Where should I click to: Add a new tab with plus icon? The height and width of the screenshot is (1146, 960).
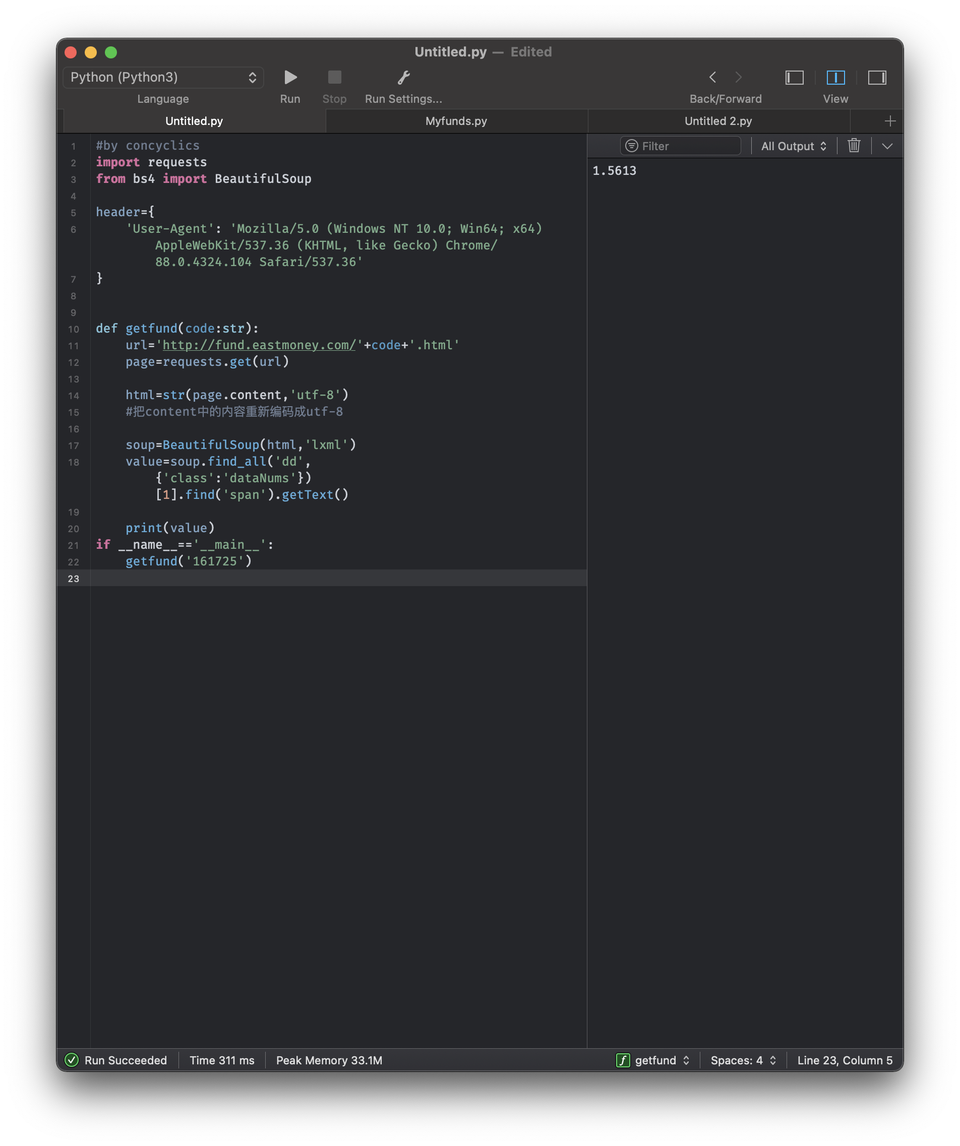(890, 121)
